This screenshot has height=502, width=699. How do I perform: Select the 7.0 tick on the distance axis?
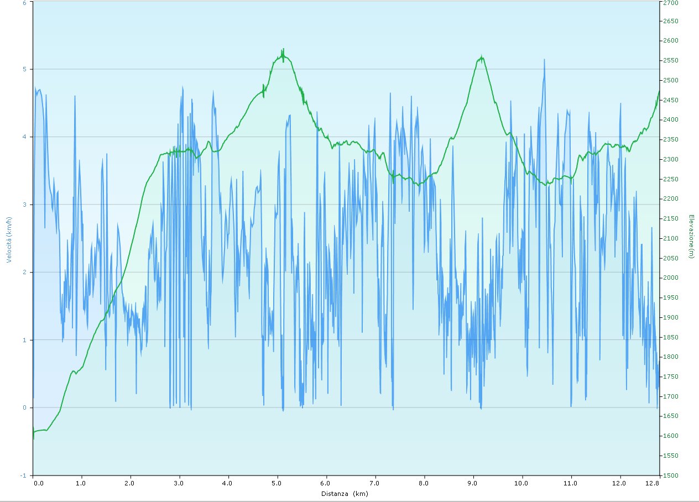[x=375, y=483]
